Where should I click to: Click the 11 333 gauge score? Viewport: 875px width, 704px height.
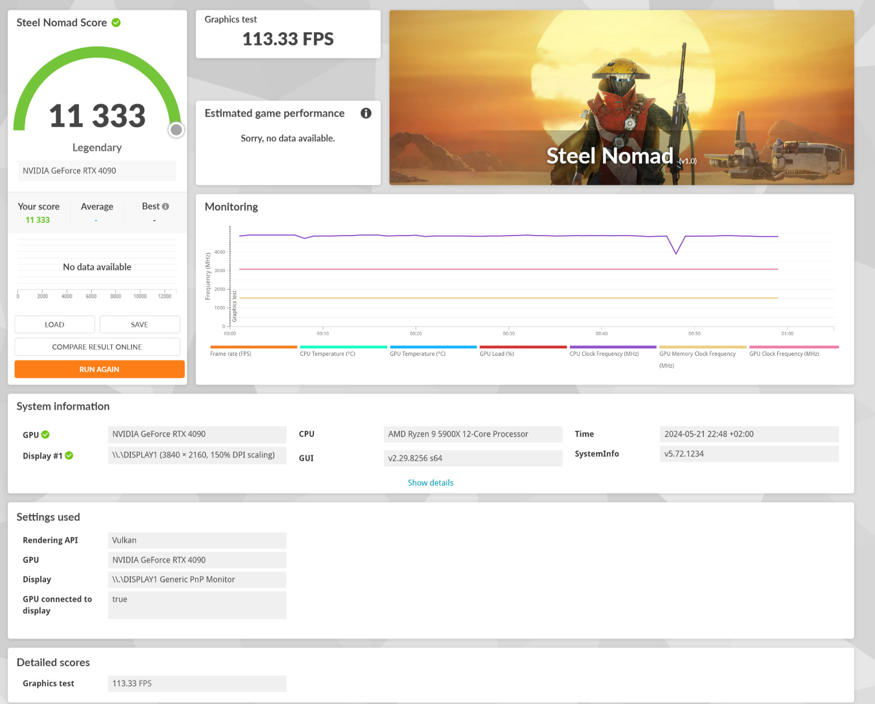pyautogui.click(x=97, y=116)
